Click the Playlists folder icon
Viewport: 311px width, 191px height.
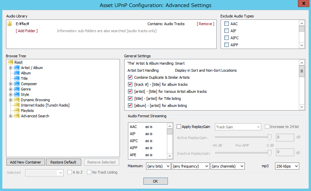(x=17, y=111)
